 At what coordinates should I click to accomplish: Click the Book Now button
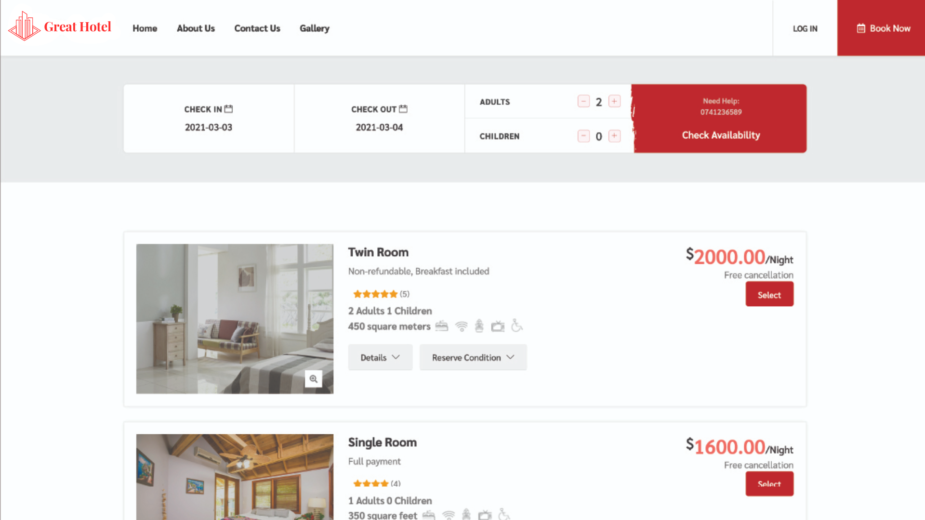pyautogui.click(x=883, y=28)
